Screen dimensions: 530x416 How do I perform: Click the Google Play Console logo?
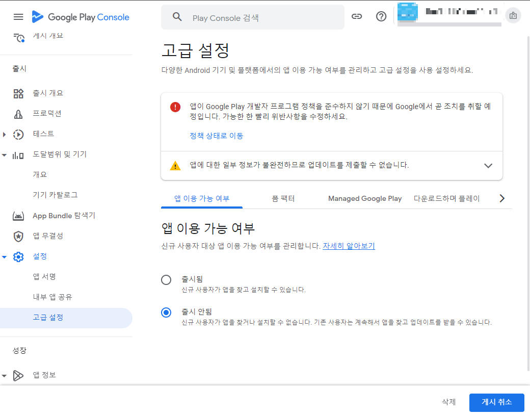(x=81, y=17)
